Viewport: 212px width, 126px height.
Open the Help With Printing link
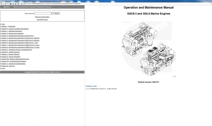(x=42, y=20)
